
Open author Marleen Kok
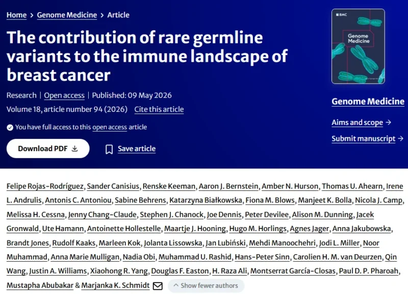pyautogui.click(x=120, y=243)
